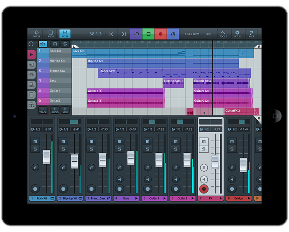
Task: Close the mixer with X corner
Action: tap(259, 118)
